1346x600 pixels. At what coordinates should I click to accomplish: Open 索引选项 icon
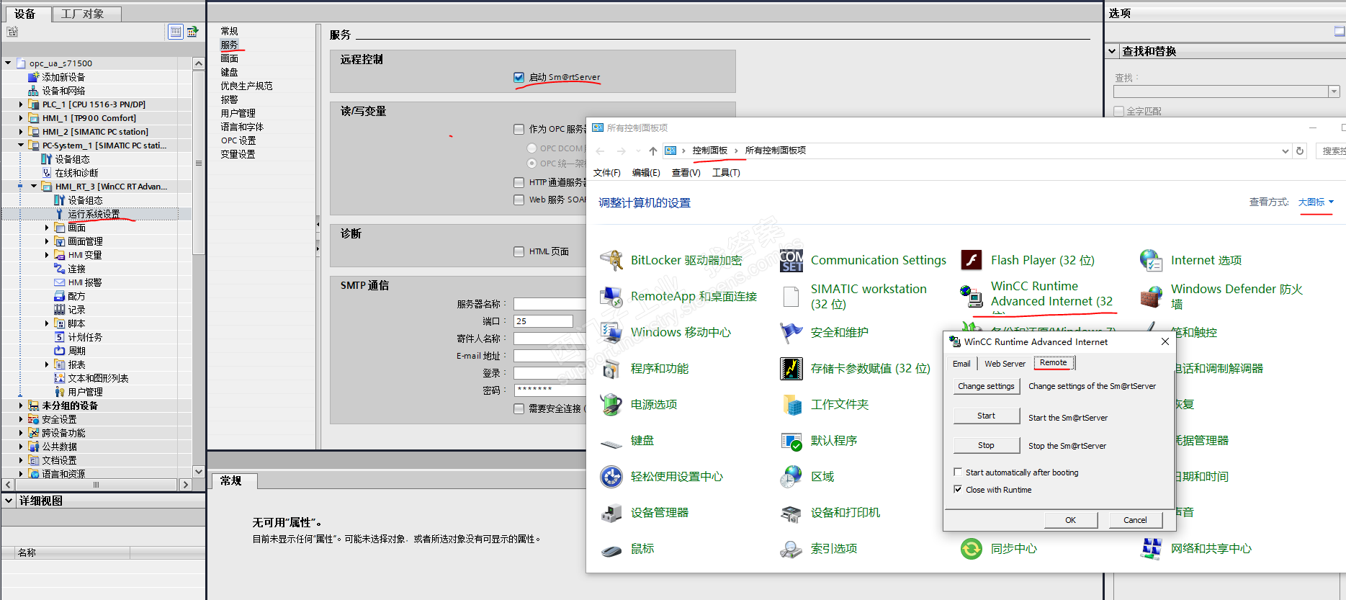click(791, 549)
